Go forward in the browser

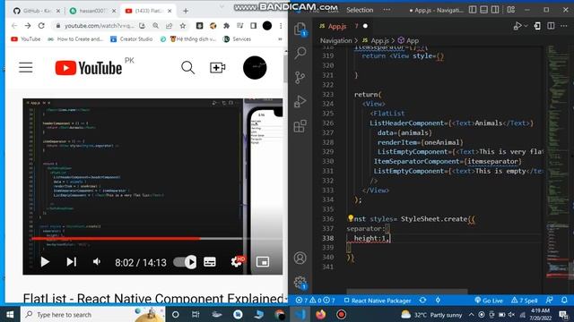point(28,26)
